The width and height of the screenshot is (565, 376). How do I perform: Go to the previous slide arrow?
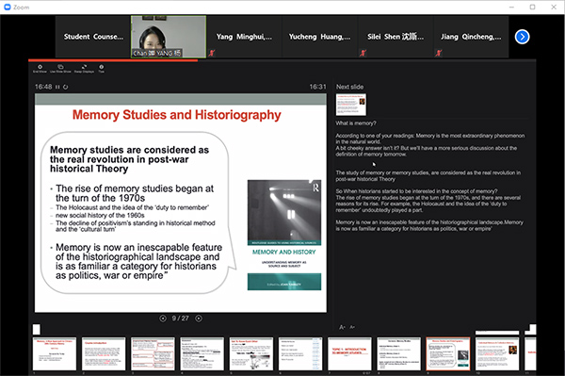[x=163, y=319]
